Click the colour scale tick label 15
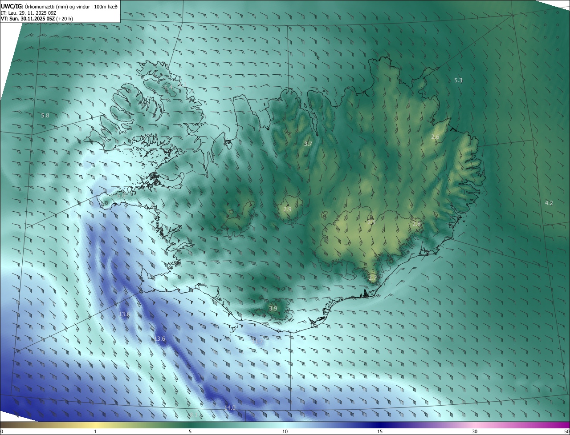 point(380,432)
